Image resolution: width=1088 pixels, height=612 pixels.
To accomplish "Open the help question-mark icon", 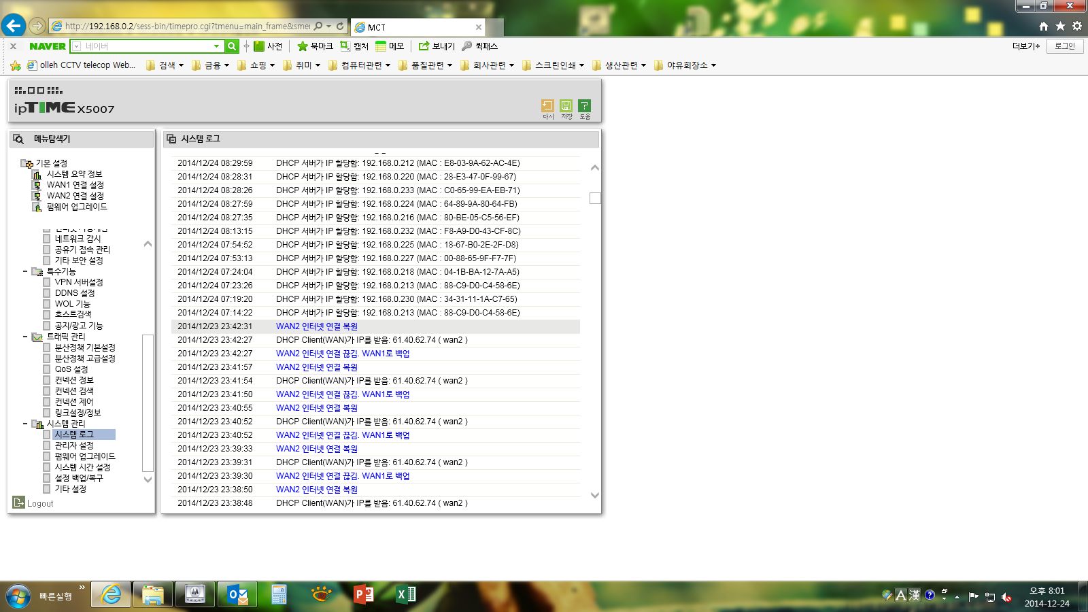I will [584, 105].
